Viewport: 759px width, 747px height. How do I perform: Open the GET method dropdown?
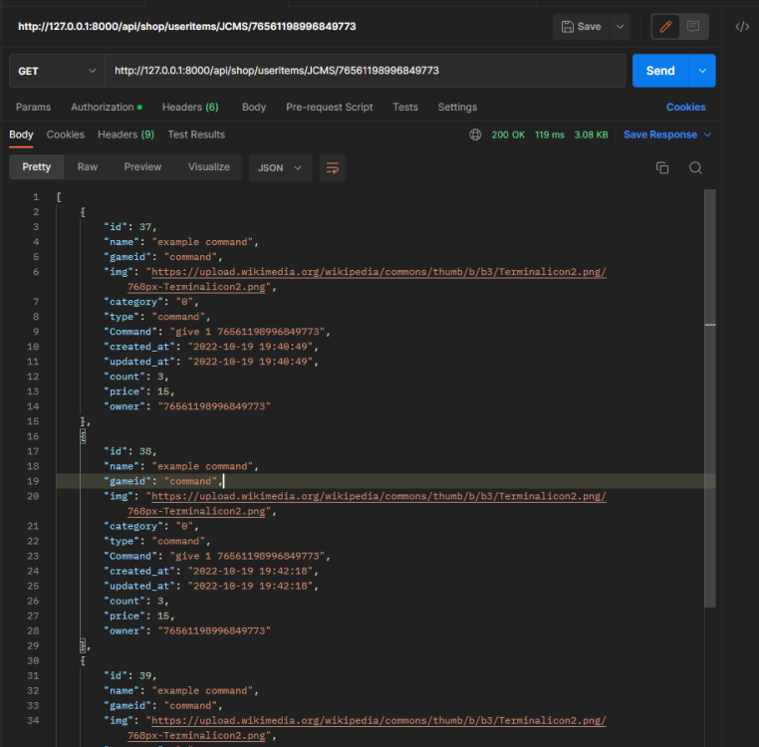point(56,71)
